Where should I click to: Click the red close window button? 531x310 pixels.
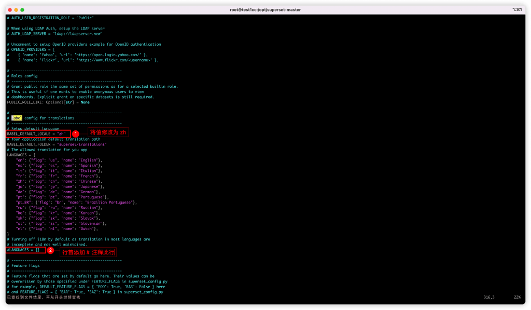(10, 10)
